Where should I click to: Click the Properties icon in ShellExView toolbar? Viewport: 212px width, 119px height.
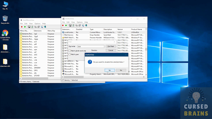tap(79, 25)
